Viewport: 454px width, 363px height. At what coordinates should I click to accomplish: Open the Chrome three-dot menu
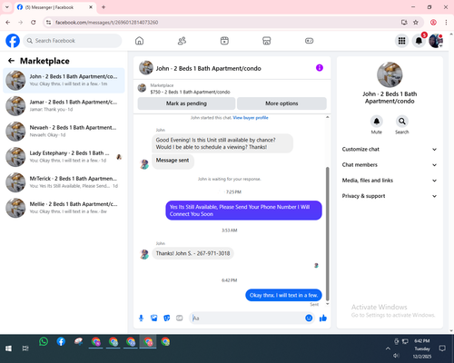446,22
